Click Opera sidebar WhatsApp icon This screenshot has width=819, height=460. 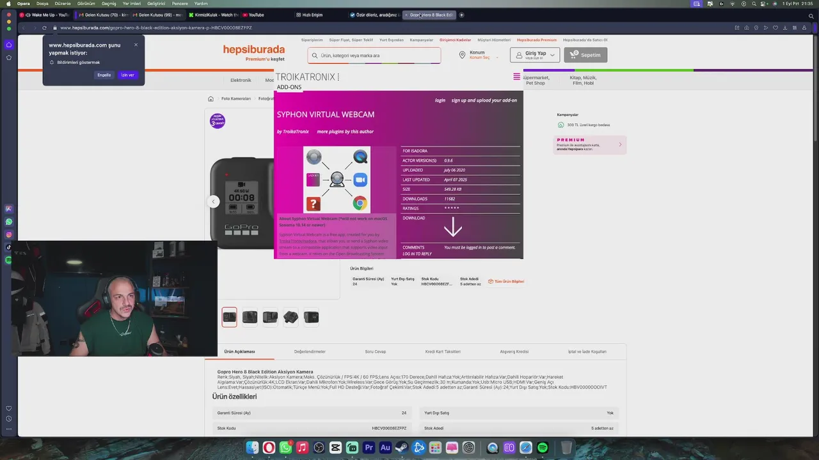[9, 222]
